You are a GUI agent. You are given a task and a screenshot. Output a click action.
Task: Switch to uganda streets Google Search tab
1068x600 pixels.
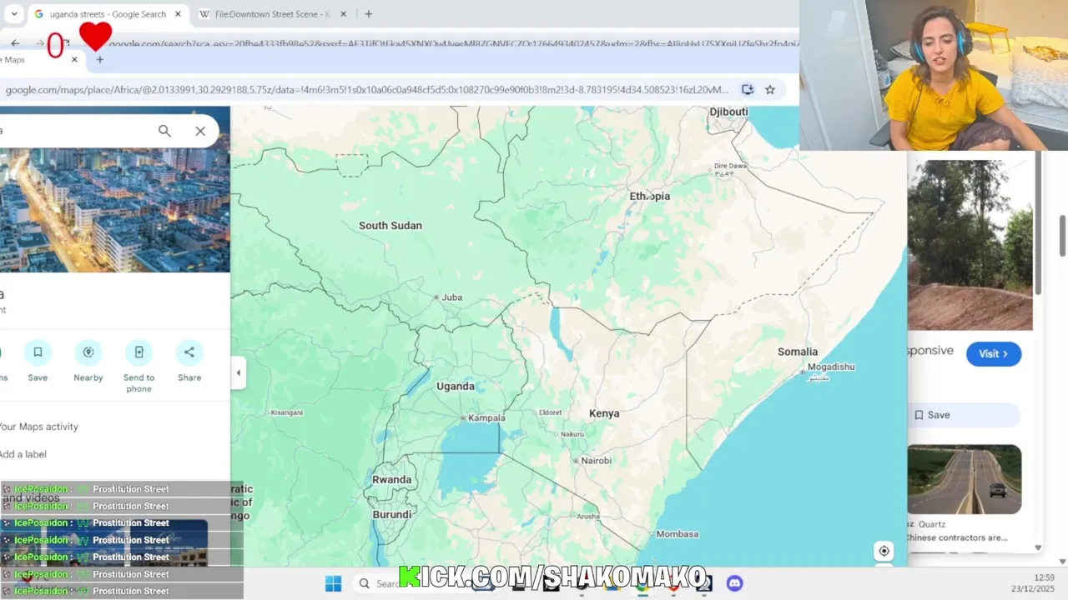(x=107, y=14)
